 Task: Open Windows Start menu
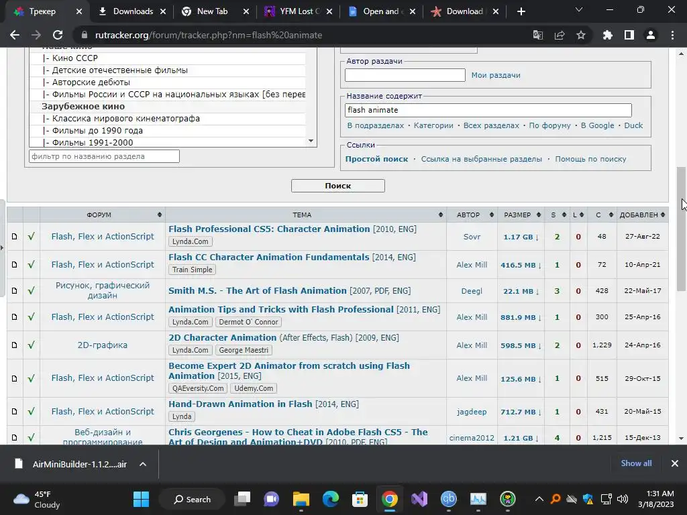click(x=141, y=499)
